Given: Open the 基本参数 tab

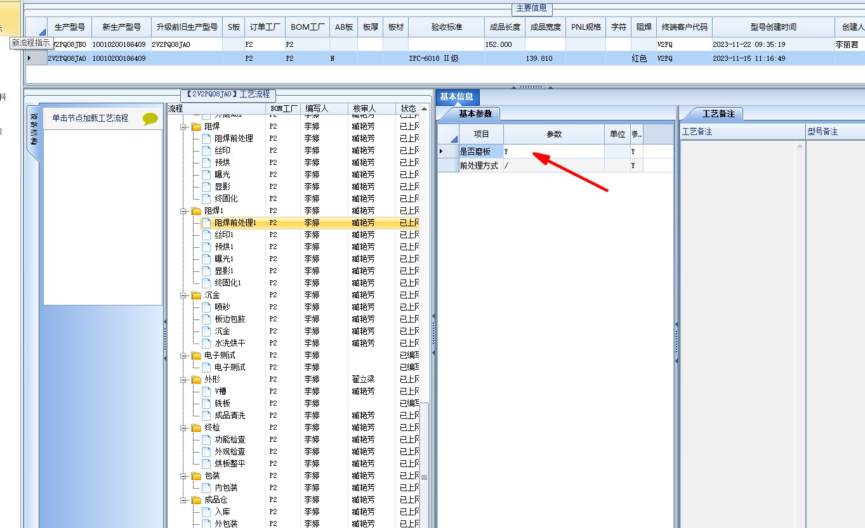Looking at the screenshot, I should (x=475, y=114).
